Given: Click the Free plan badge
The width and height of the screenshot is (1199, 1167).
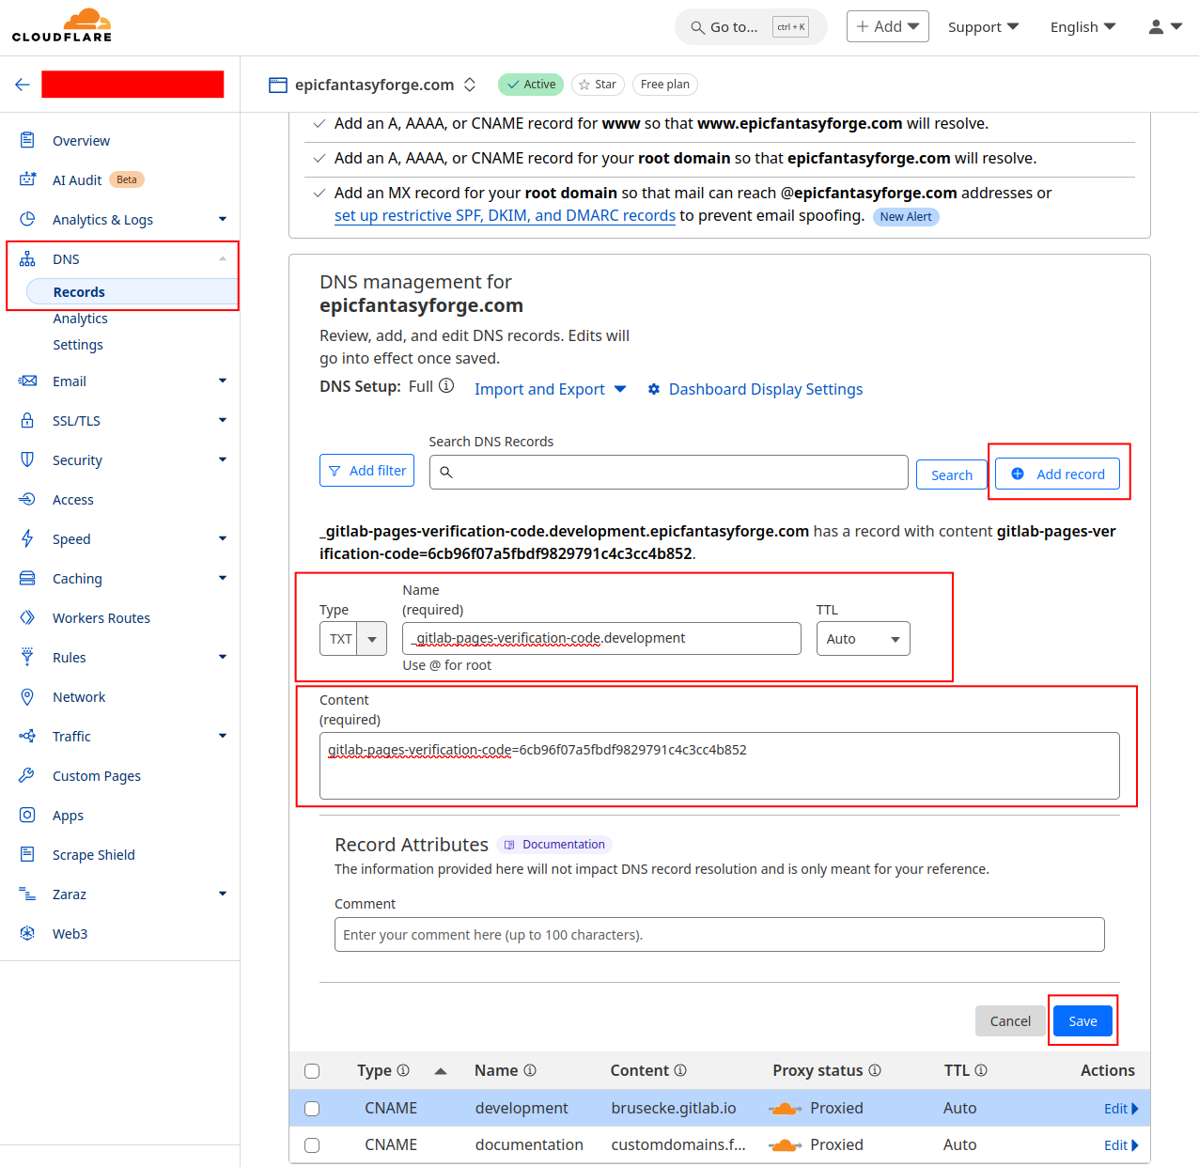Looking at the screenshot, I should tap(665, 85).
